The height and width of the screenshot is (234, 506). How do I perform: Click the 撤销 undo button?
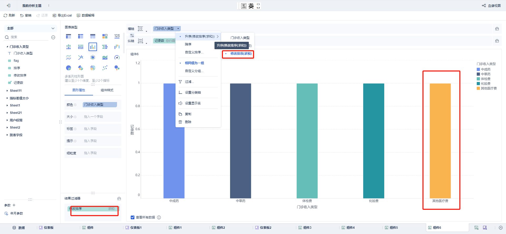[x=26, y=16]
